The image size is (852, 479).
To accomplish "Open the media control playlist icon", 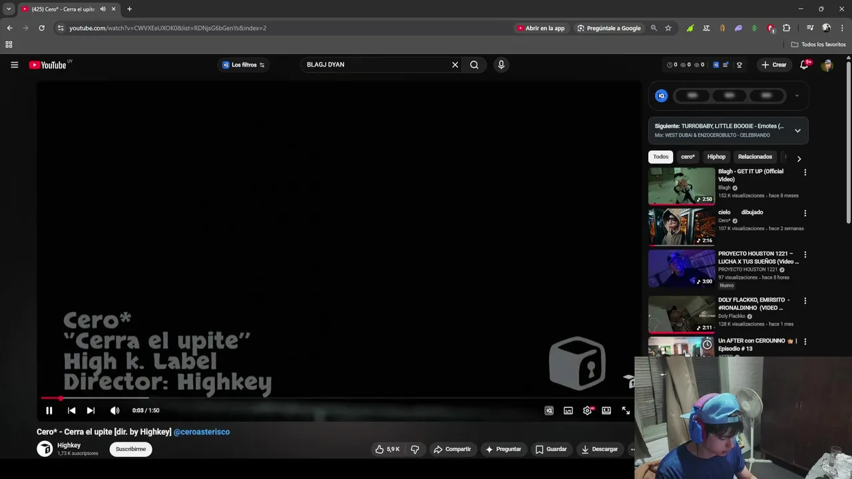I will coord(810,28).
